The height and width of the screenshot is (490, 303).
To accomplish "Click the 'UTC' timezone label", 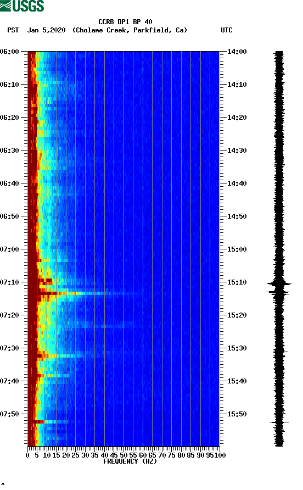I will click(x=227, y=30).
